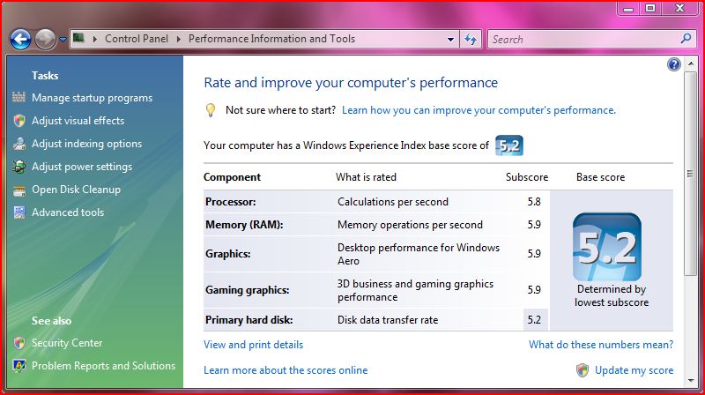Click the shield icon next to Update my score

[583, 370]
